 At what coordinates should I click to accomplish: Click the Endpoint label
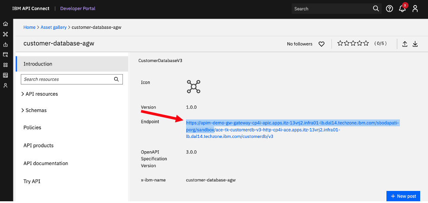tap(150, 122)
